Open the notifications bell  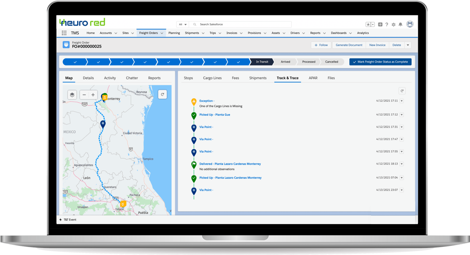tap(400, 24)
